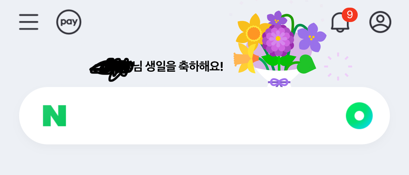Tap the small purple flower atop bouquet

point(277,19)
